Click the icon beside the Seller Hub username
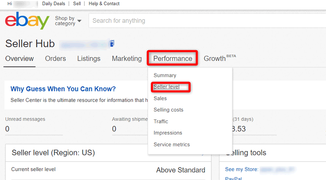 pyautogui.click(x=112, y=44)
